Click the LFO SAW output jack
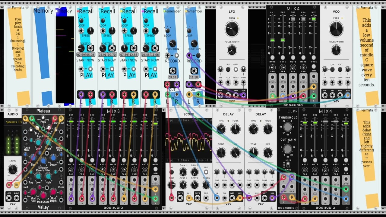The width and height of the screenshot is (386, 217). [236, 95]
